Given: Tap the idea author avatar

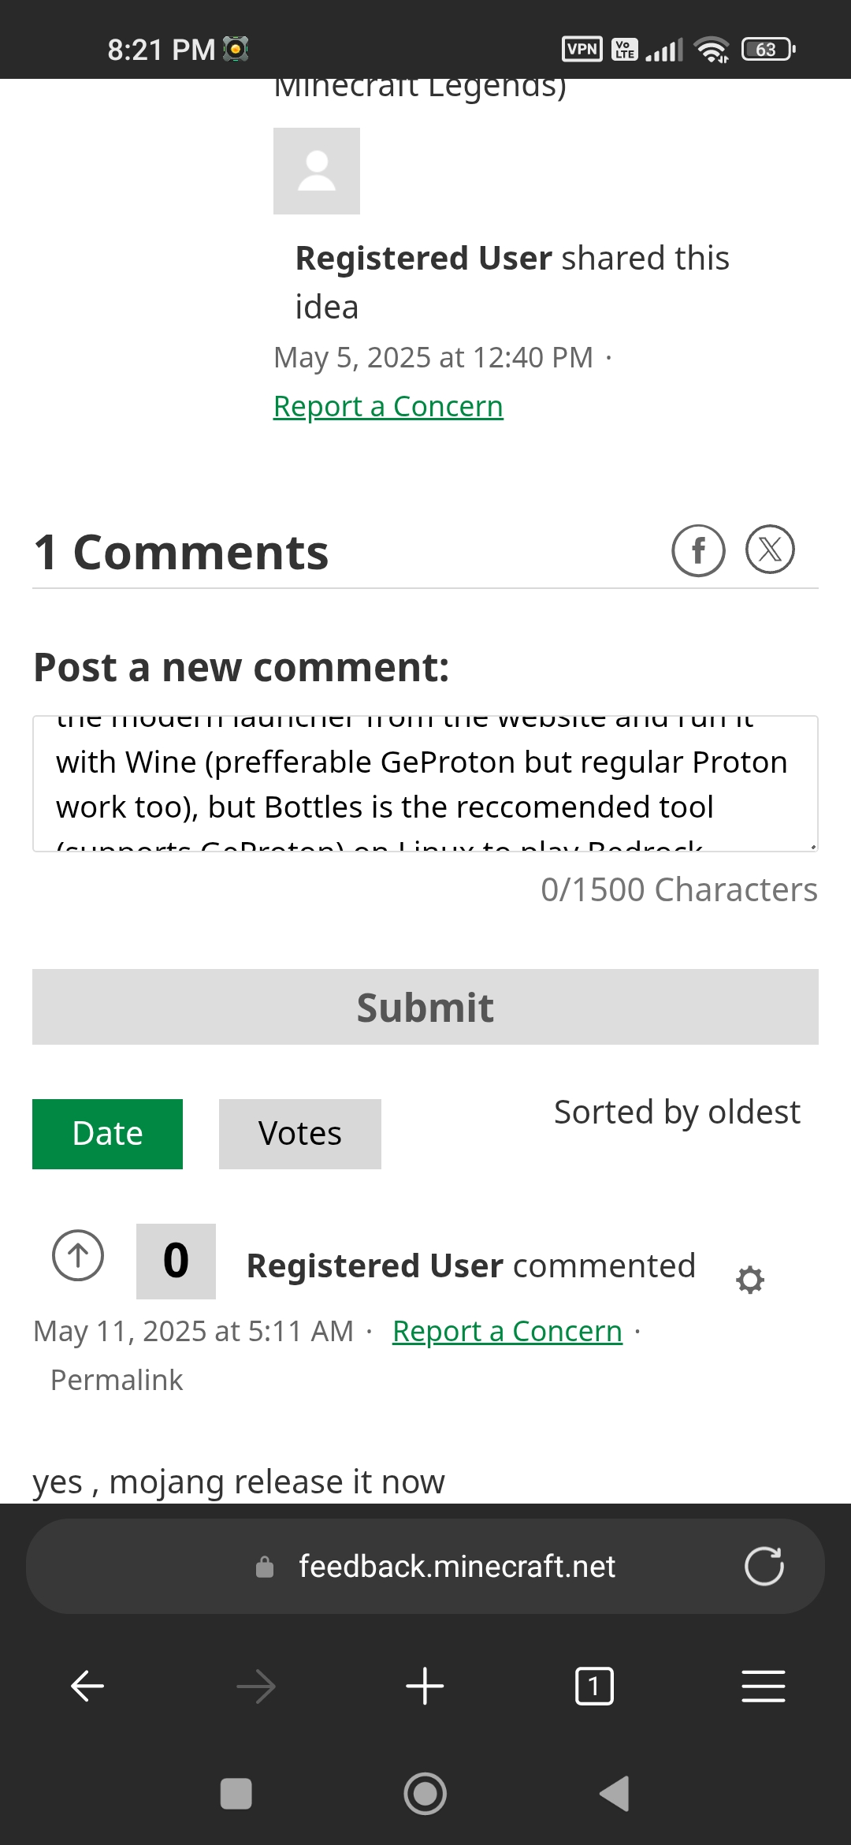Looking at the screenshot, I should 317,171.
